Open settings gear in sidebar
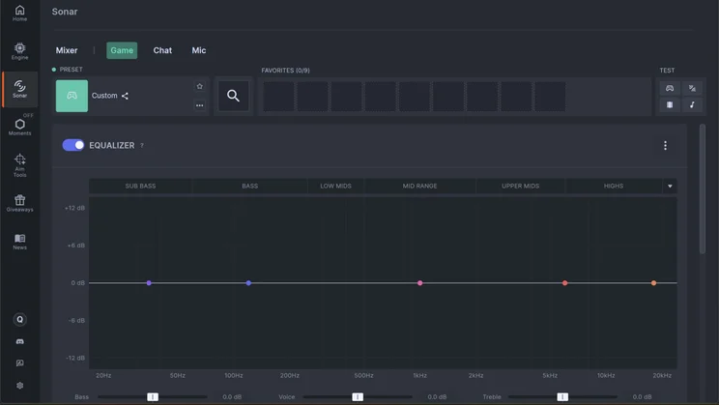 click(19, 386)
